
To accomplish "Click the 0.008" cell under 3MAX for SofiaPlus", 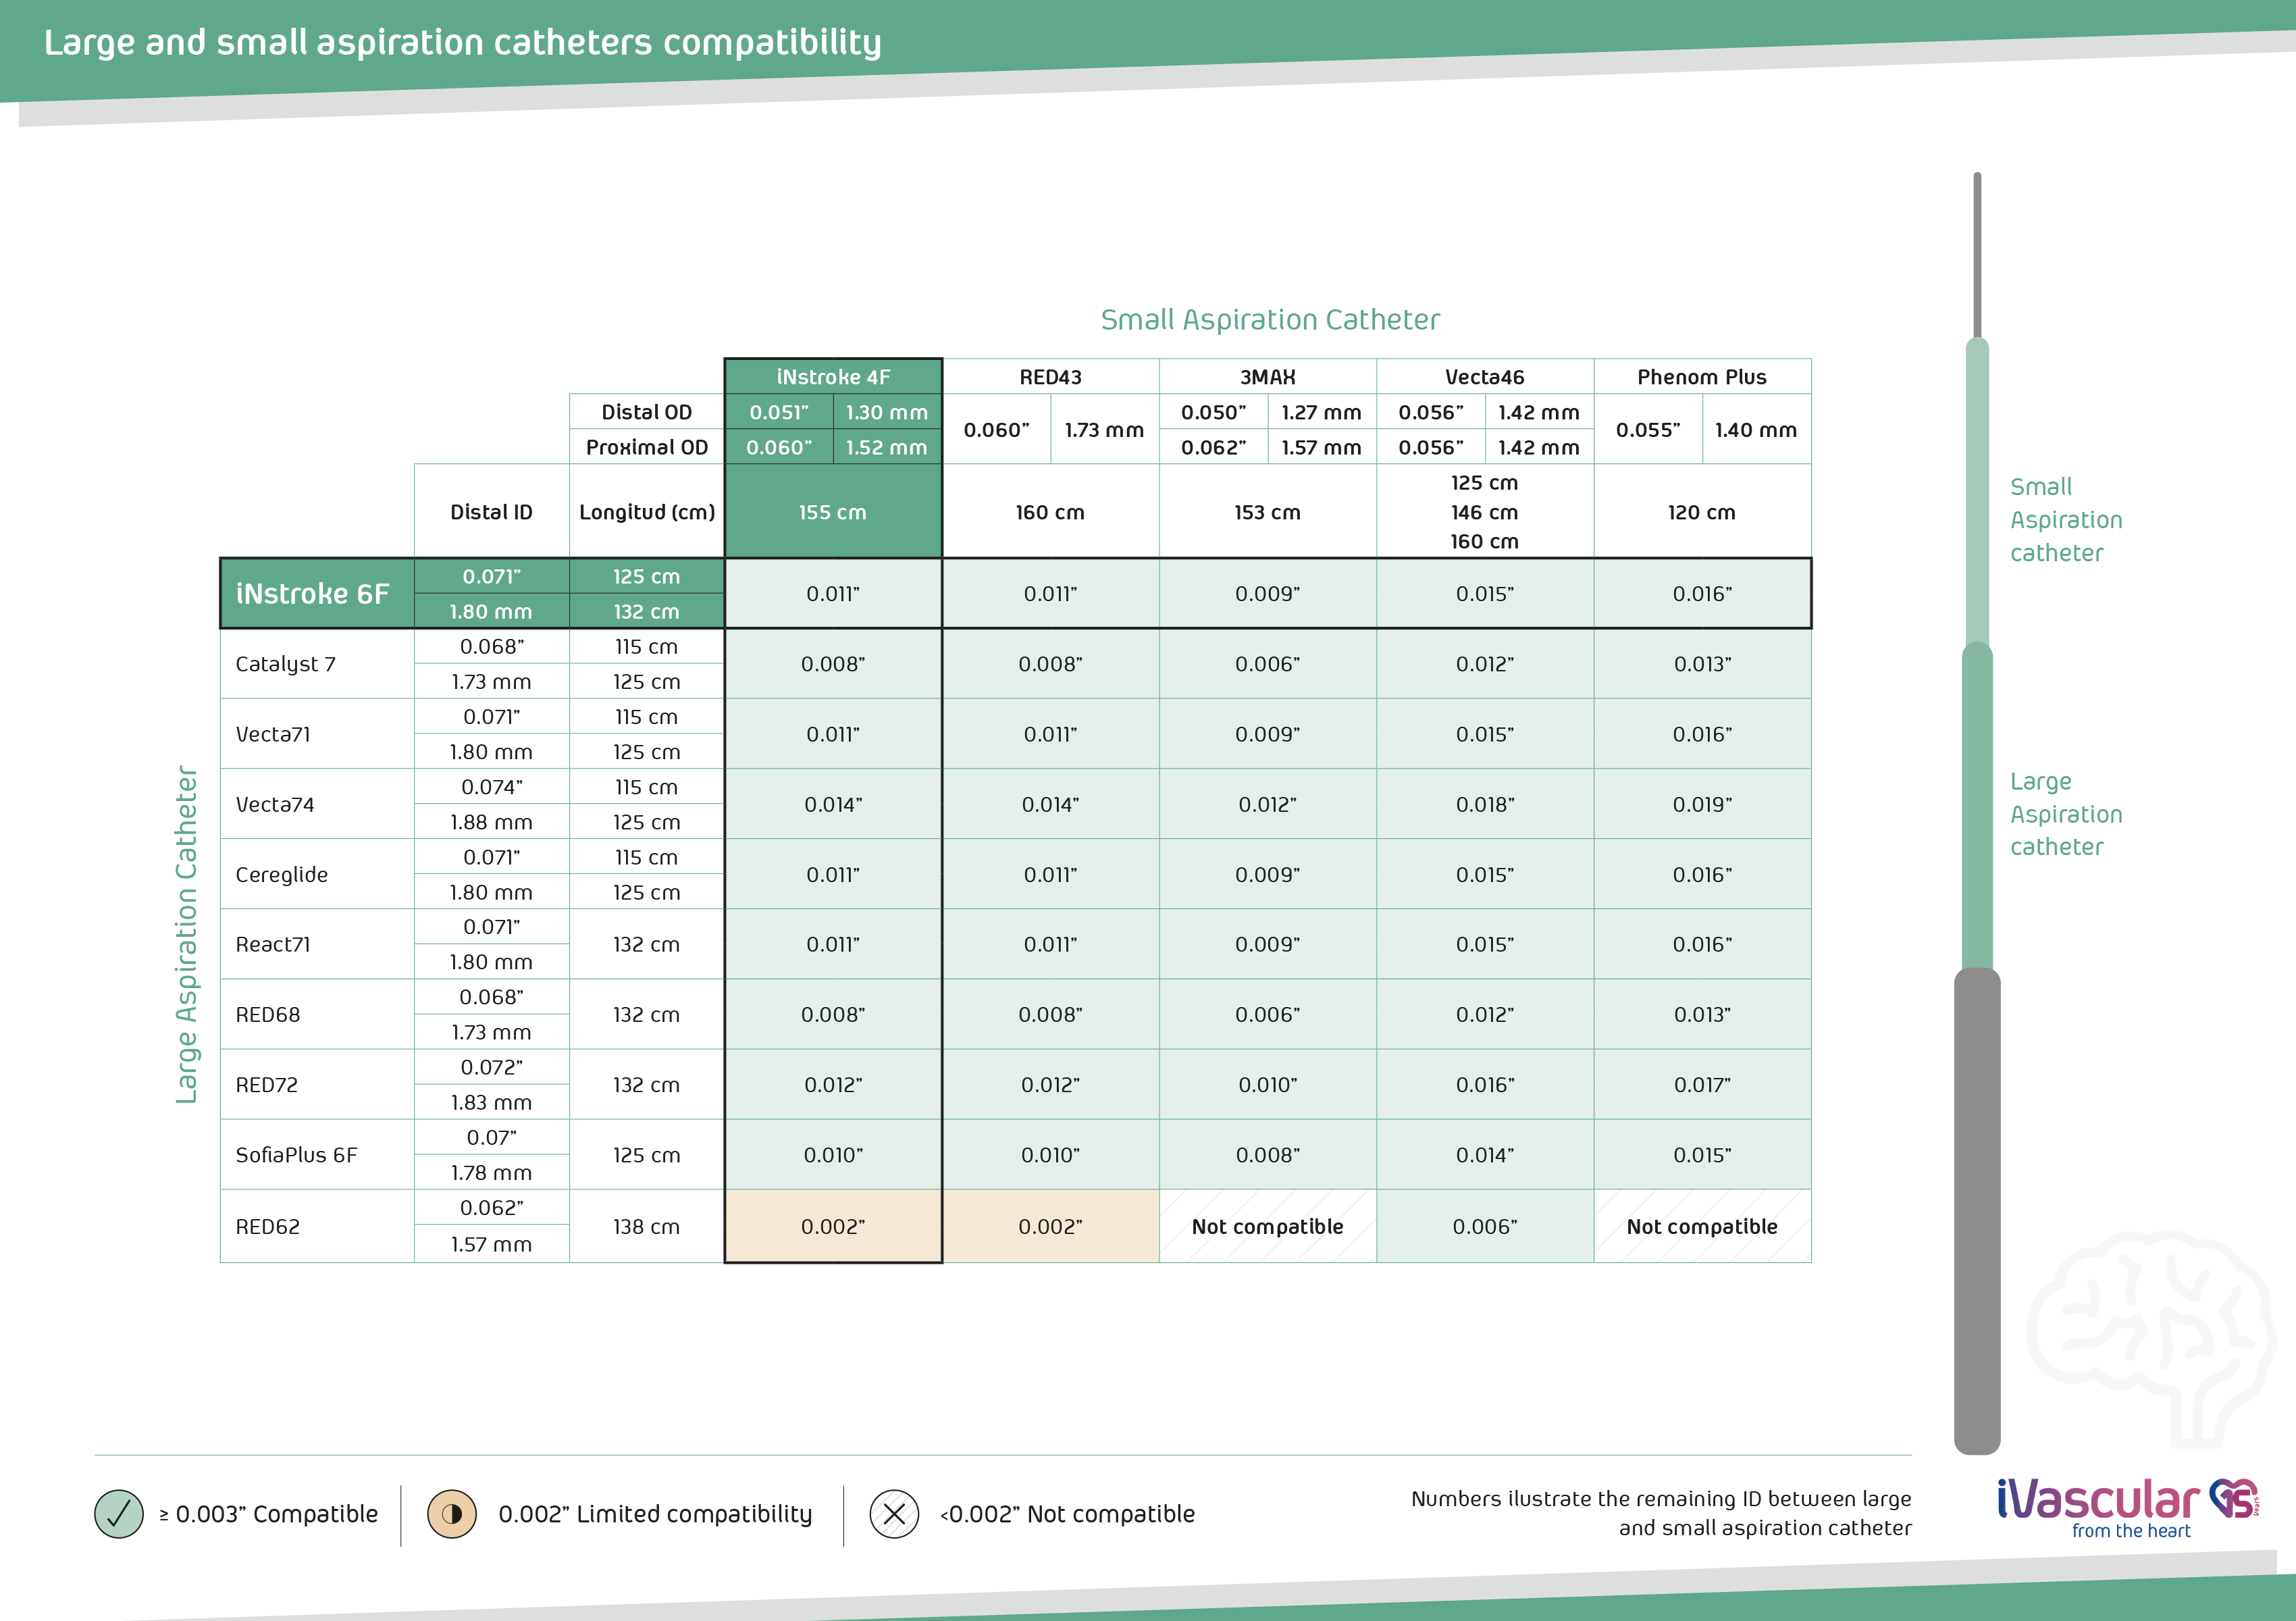I will pos(1267,1154).
